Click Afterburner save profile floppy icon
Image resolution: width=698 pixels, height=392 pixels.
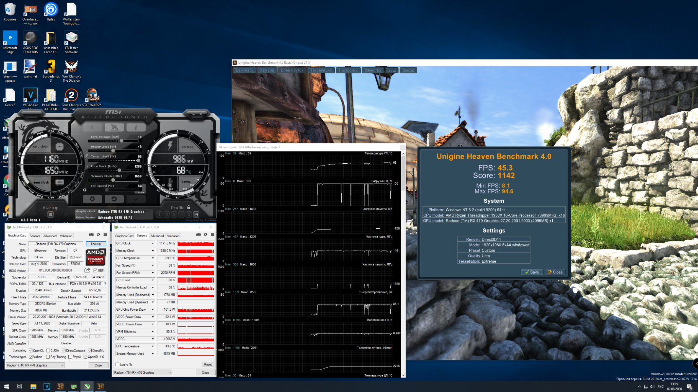point(196,215)
